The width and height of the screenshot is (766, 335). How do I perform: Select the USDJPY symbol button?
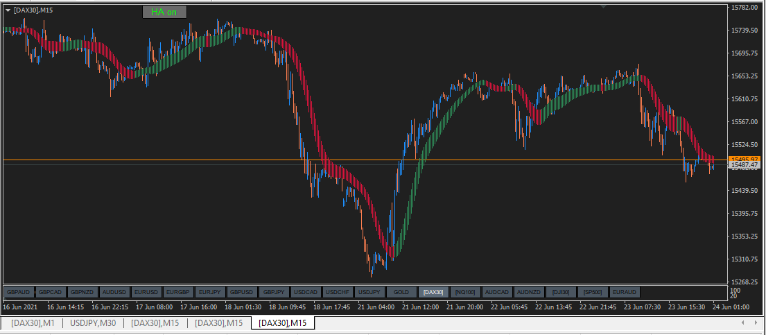pyautogui.click(x=369, y=293)
